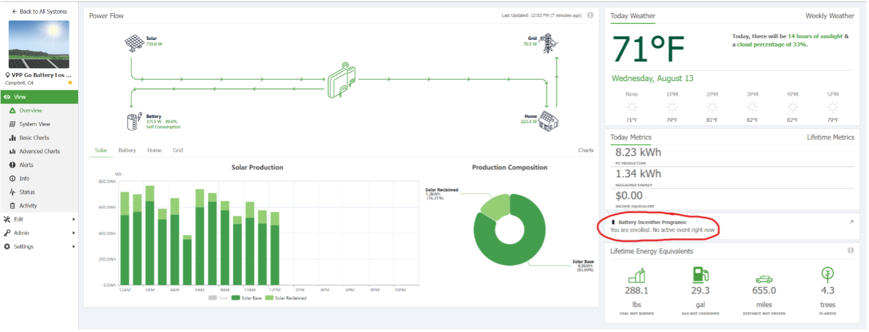Open Power Flow info icon
Screen dimensions: 869x332
[x=590, y=15]
